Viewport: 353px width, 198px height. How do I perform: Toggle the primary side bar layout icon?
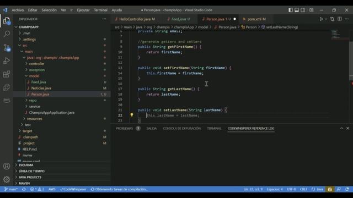pyautogui.click(x=291, y=10)
